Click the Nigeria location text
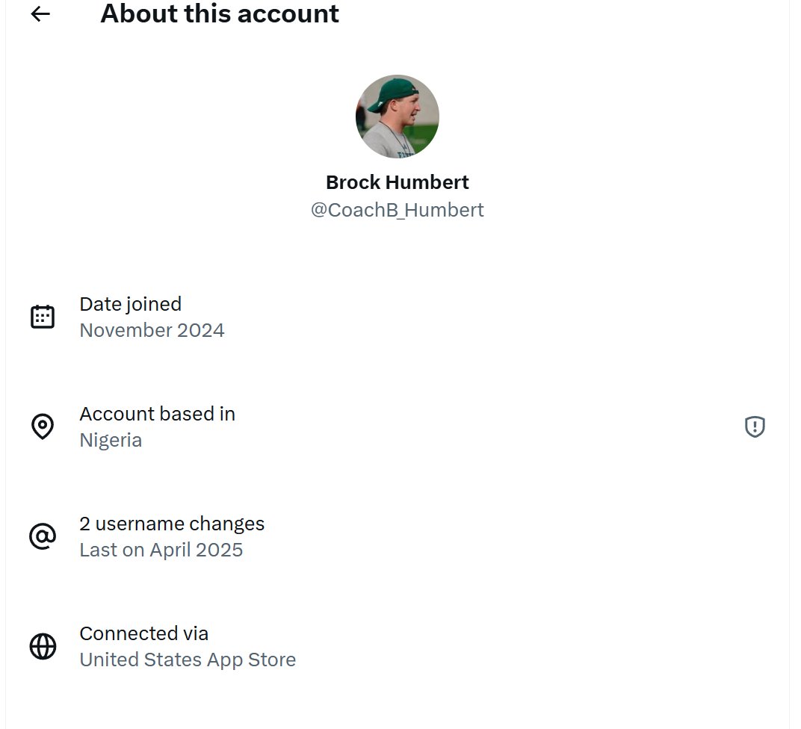Screen dimensions: 801x729 [x=111, y=440]
